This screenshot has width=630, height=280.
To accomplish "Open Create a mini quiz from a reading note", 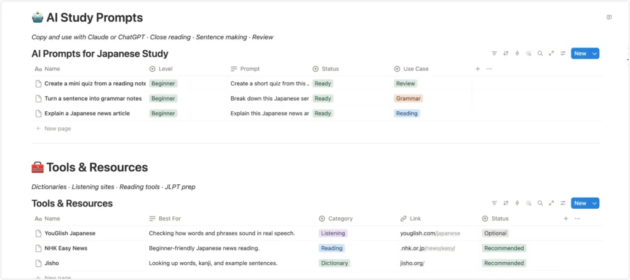I will (x=95, y=84).
